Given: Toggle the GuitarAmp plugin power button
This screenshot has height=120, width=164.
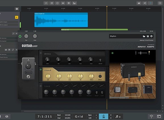Looking at the screenshot, I should point(20,36).
